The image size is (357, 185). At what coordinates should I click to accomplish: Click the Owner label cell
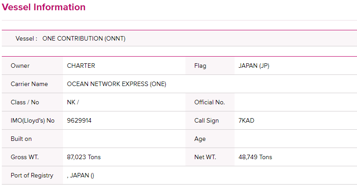[32, 66]
